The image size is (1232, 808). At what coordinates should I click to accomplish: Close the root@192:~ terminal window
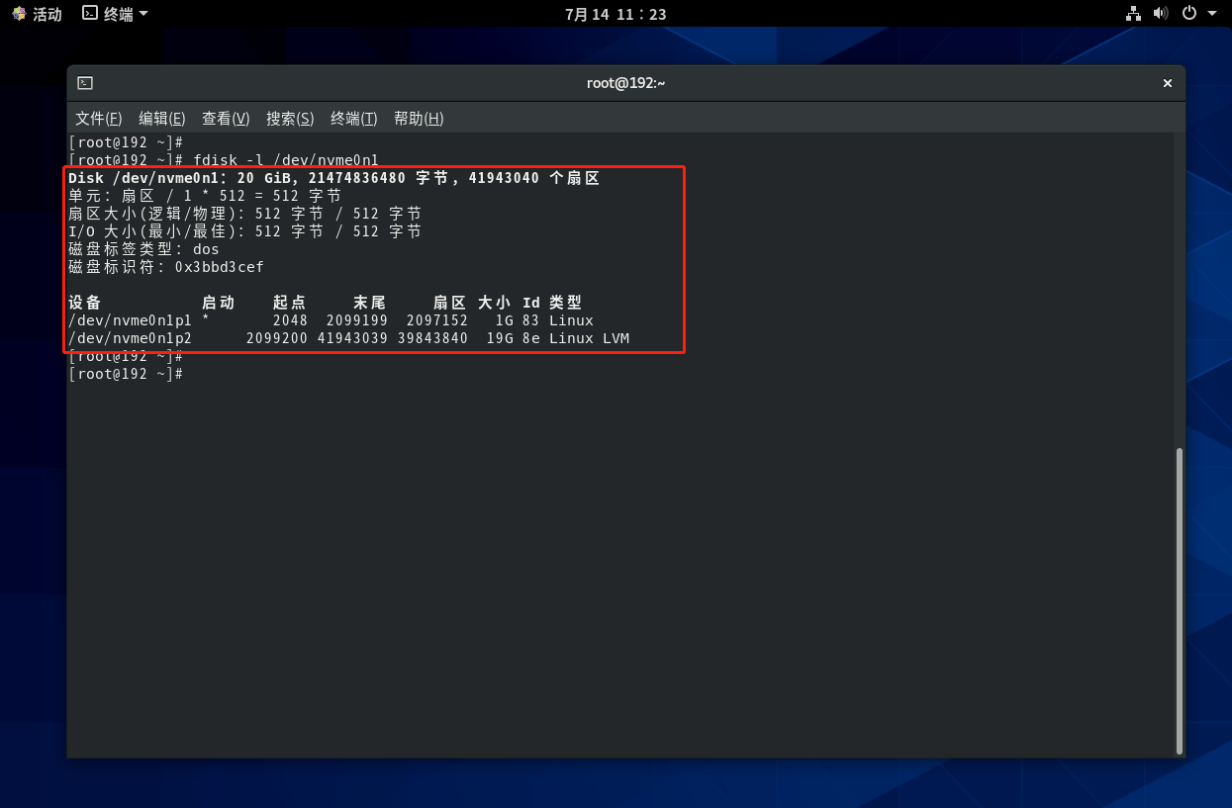coord(1168,83)
